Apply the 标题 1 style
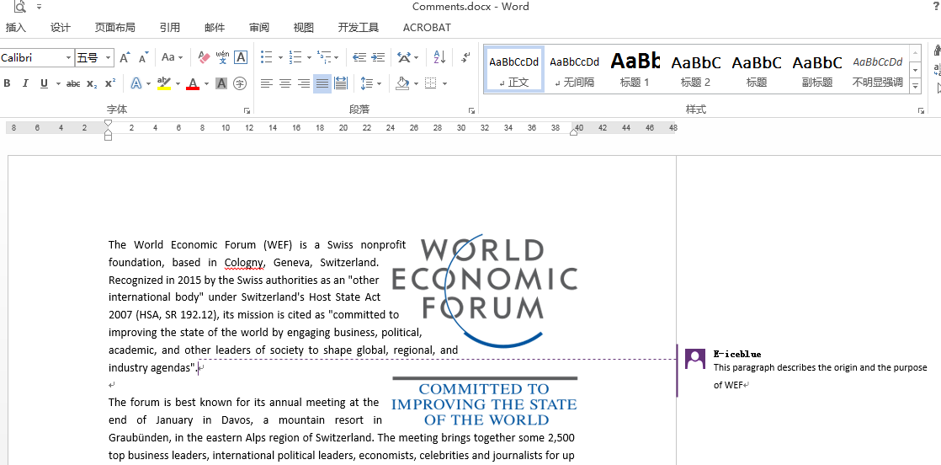This screenshot has width=941, height=465. [x=635, y=69]
